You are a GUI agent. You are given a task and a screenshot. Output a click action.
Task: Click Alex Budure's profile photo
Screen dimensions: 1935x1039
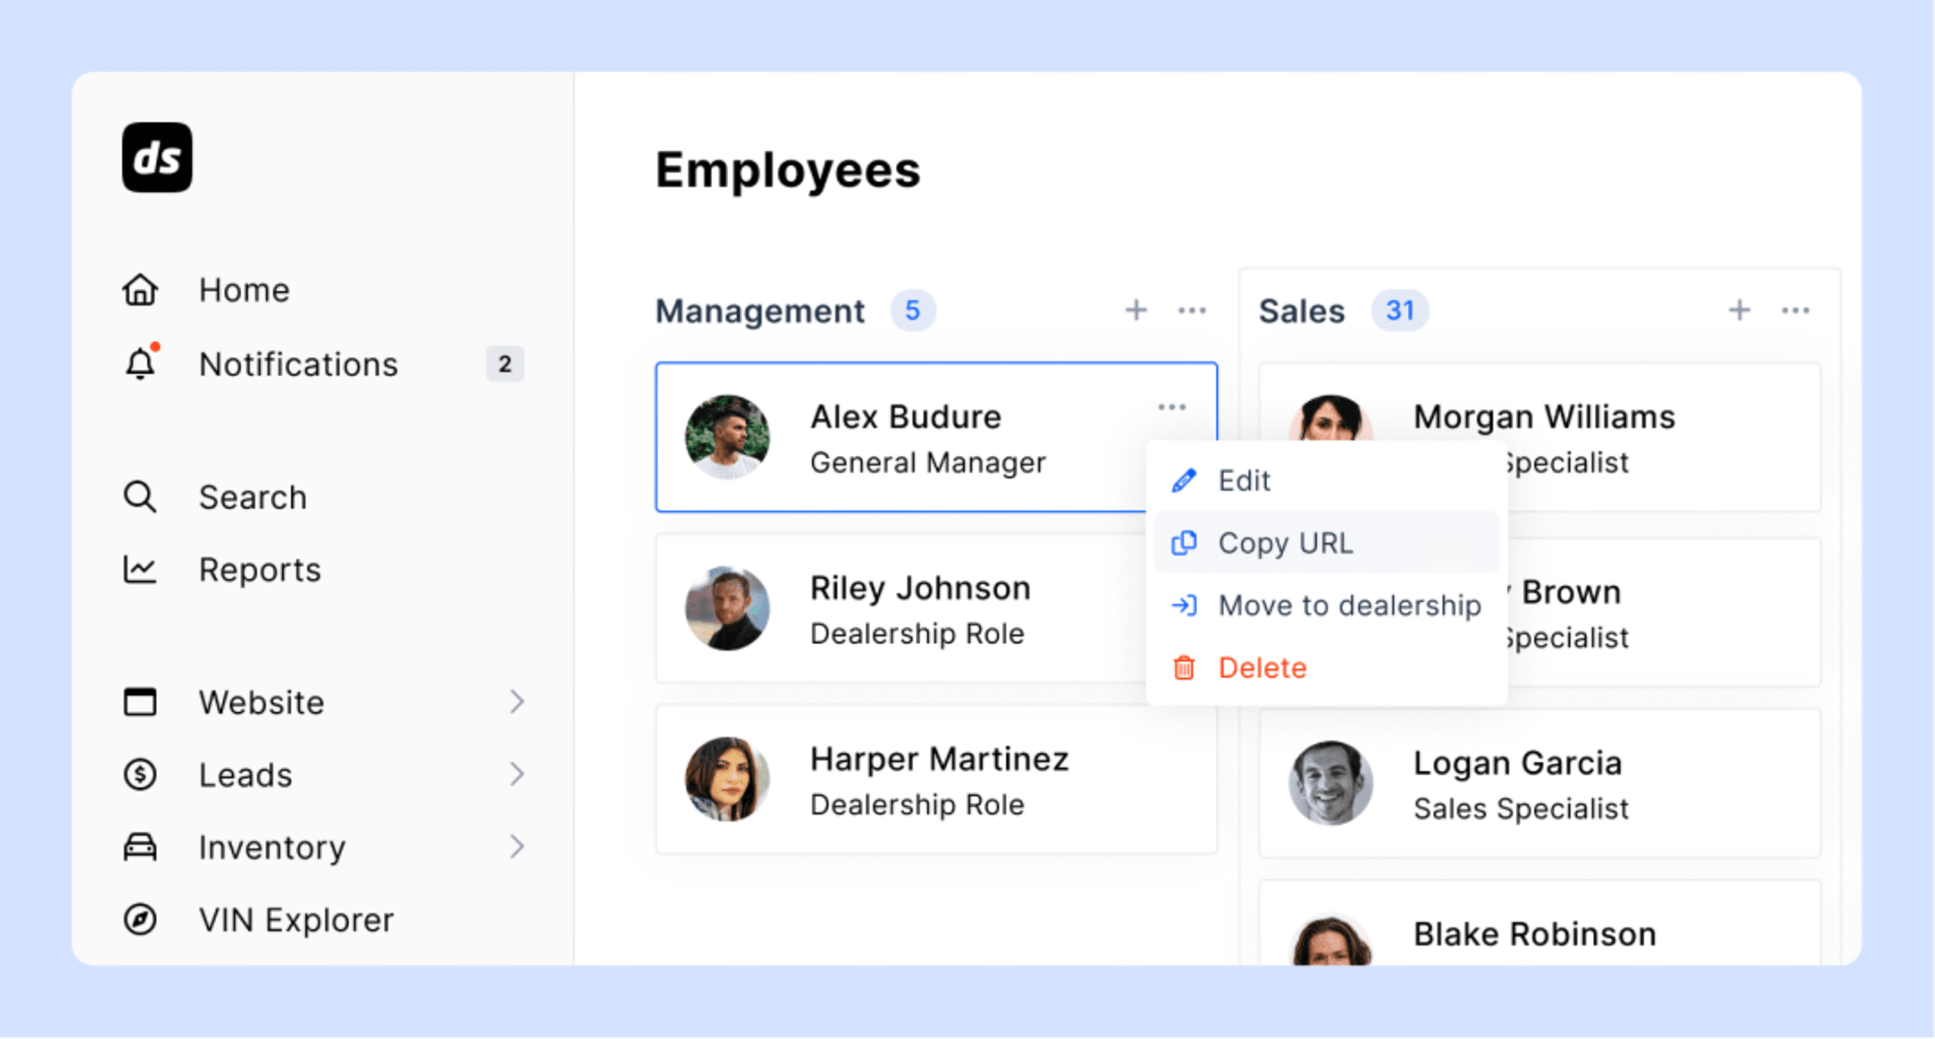point(727,437)
